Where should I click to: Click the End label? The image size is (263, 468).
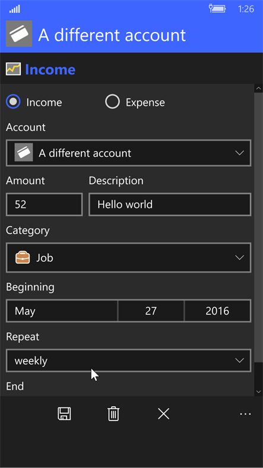15,387
